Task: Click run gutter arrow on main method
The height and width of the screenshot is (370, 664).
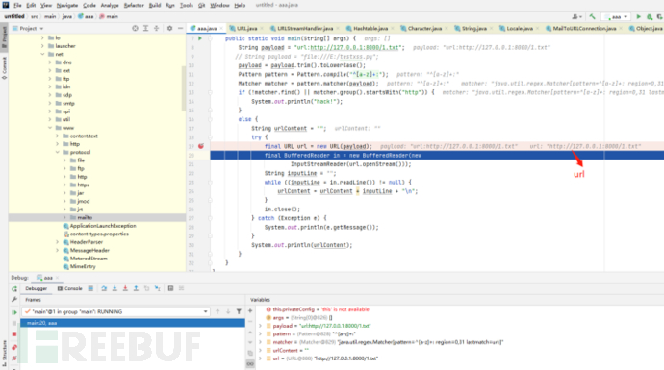Action: (x=200, y=38)
